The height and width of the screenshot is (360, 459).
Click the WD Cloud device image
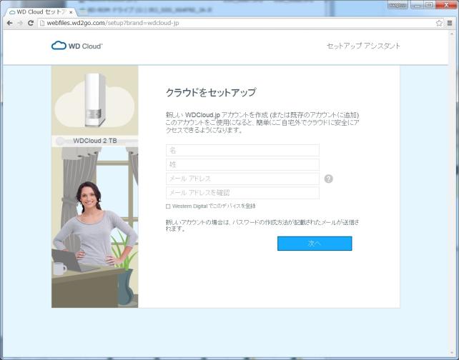[95, 100]
